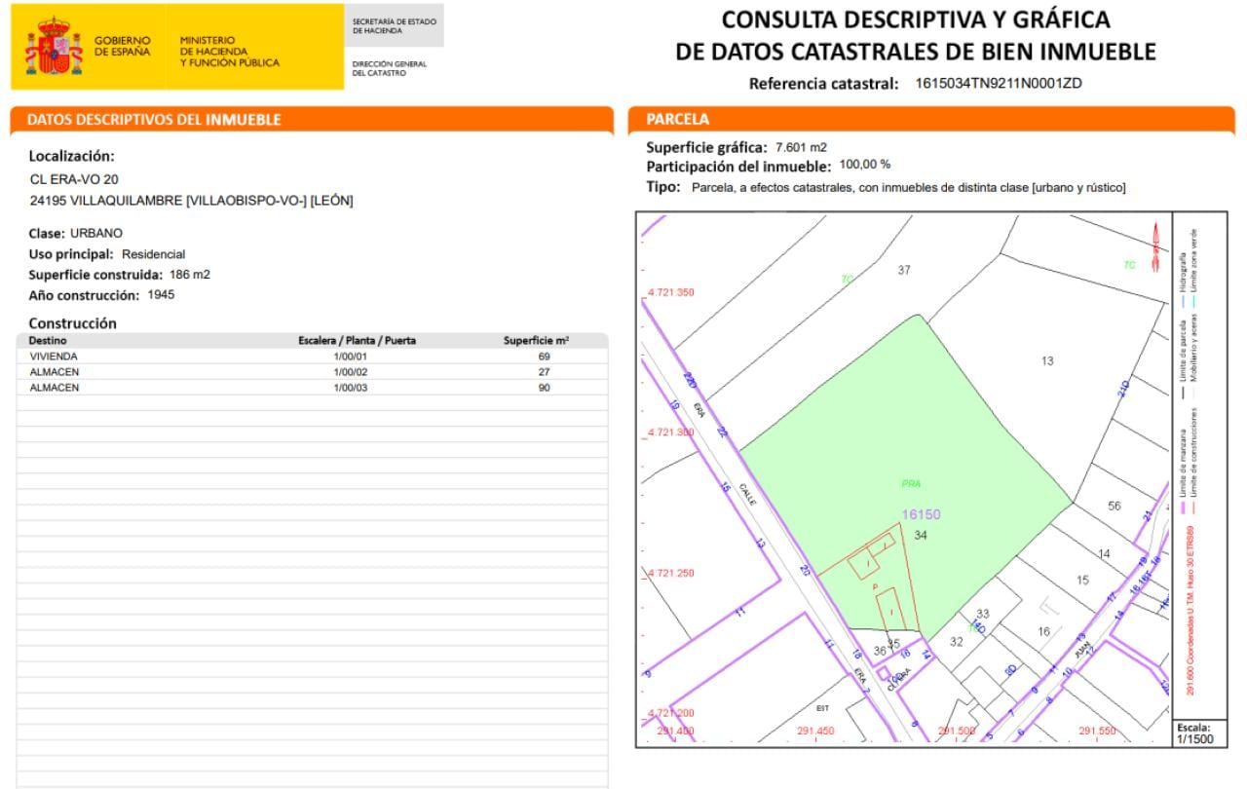This screenshot has width=1247, height=789.
Task: Click the 'Destino' column header
Action: point(48,341)
